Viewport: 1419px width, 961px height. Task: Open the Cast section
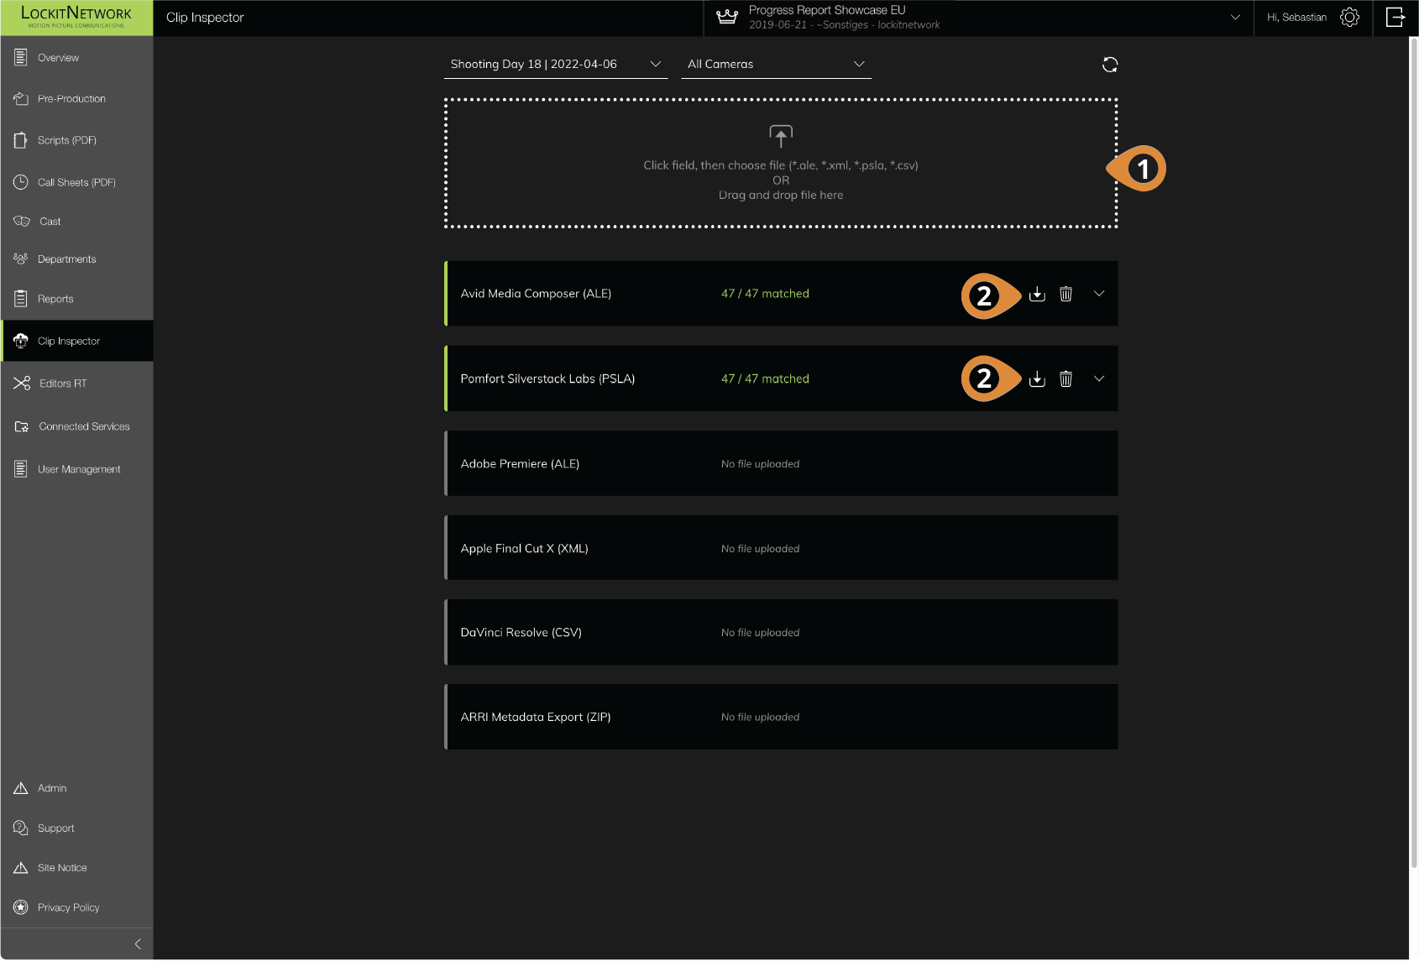coord(76,222)
